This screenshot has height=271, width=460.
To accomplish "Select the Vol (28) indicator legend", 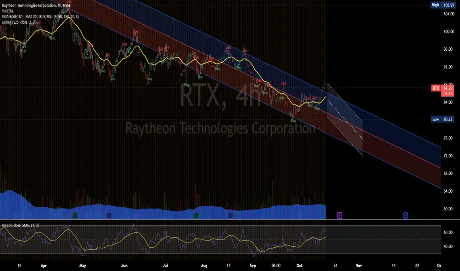I will [x=7, y=11].
